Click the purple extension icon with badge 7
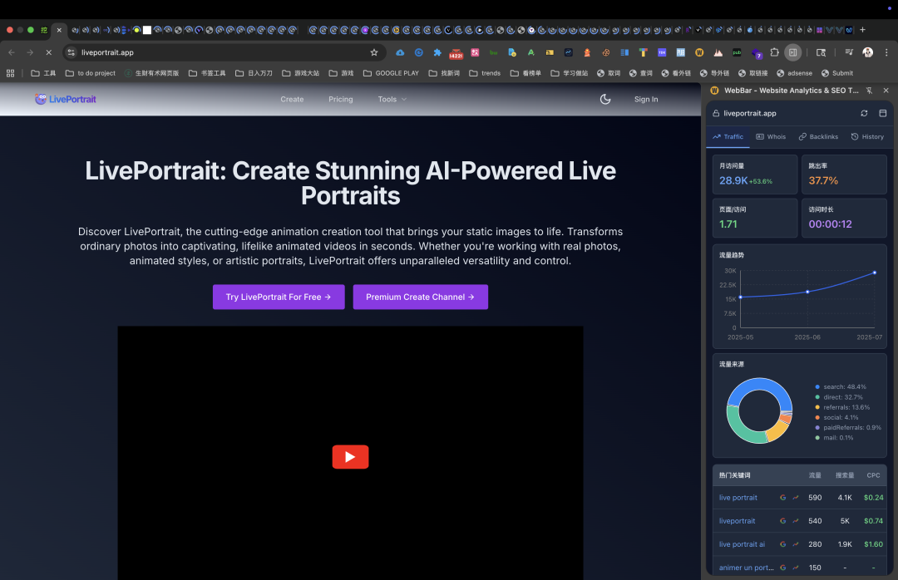Viewport: 898px width, 580px height. point(756,53)
